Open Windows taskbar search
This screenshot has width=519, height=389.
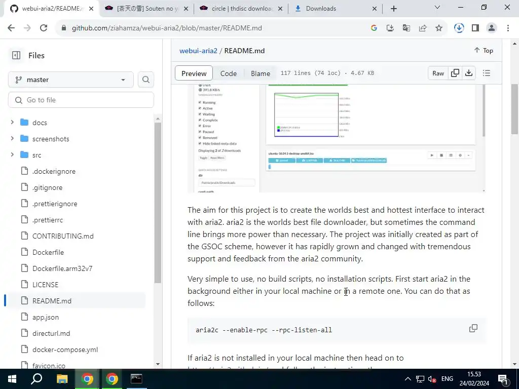pos(36,379)
